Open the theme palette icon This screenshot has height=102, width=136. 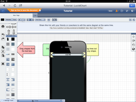pyautogui.click(x=133, y=41)
